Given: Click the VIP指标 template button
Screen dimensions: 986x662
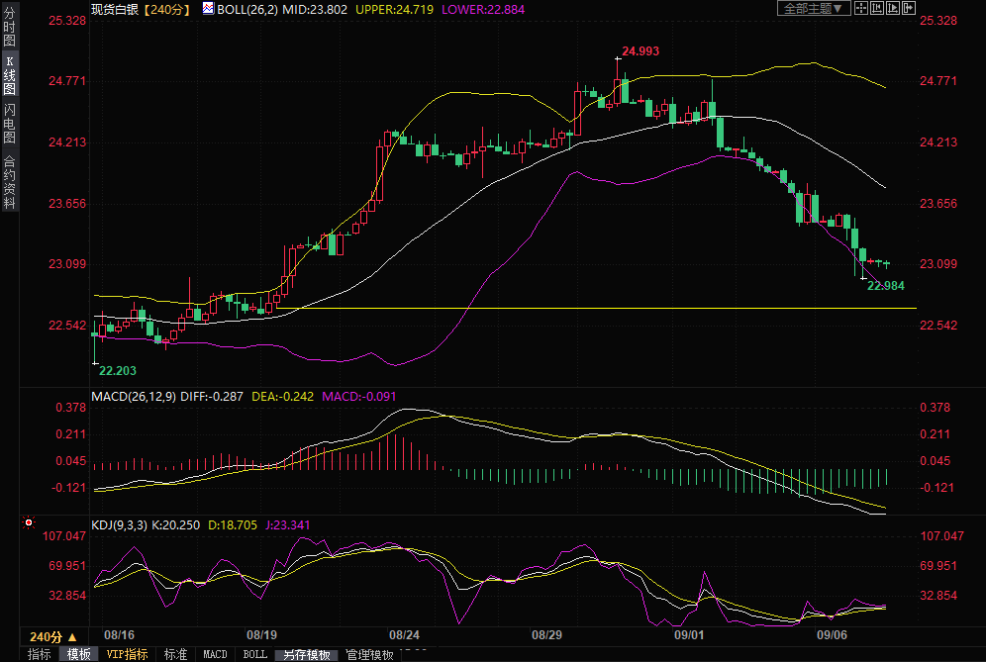Looking at the screenshot, I should 128,654.
